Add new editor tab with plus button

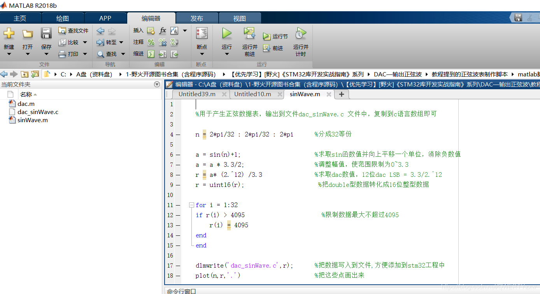[342, 94]
